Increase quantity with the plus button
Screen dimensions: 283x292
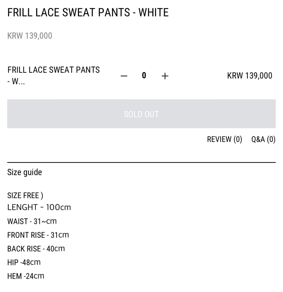click(x=165, y=76)
